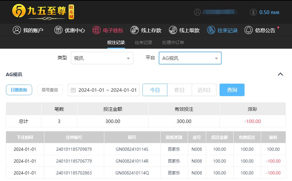Open the 平台 dropdown showing AG视讯
Image resolution: width=292 pixels, height=181 pixels.
[190, 58]
